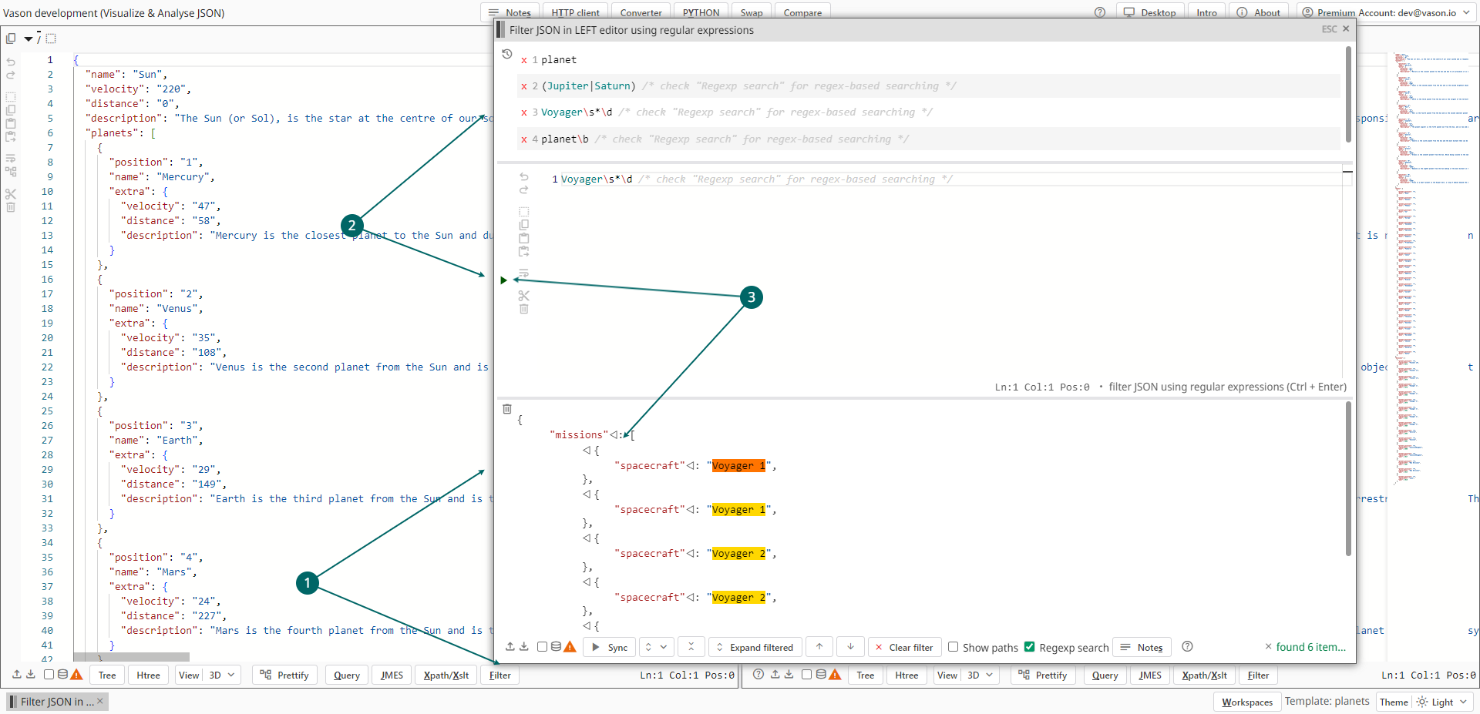
Task: Click the Expand filtered button
Action: pyautogui.click(x=755, y=647)
